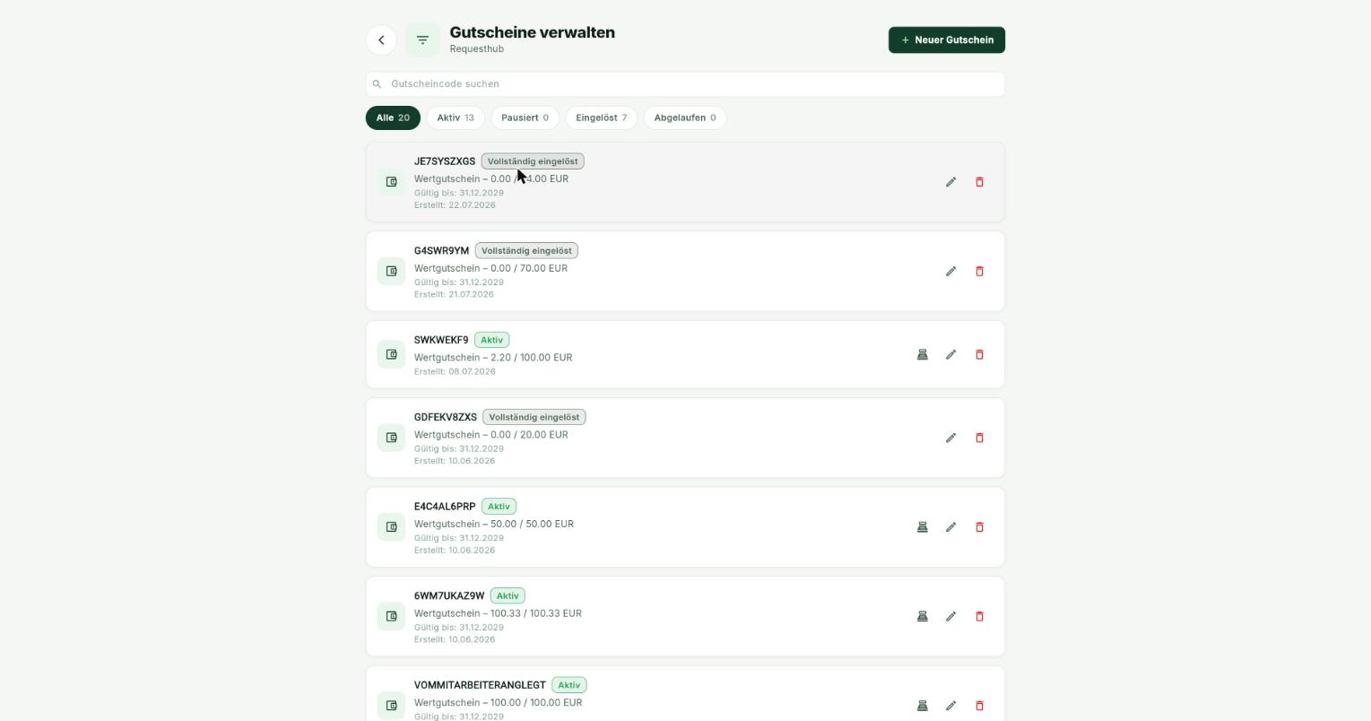1371x721 pixels.
Task: Focus the Gutscheincode suchen search field
Action: [x=685, y=84]
